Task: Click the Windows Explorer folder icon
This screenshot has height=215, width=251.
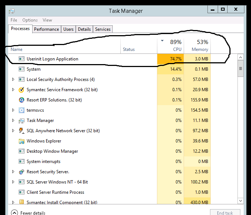Action: tap(22, 141)
